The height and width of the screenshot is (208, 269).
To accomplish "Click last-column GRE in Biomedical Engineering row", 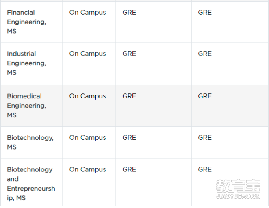I will click(x=205, y=96).
